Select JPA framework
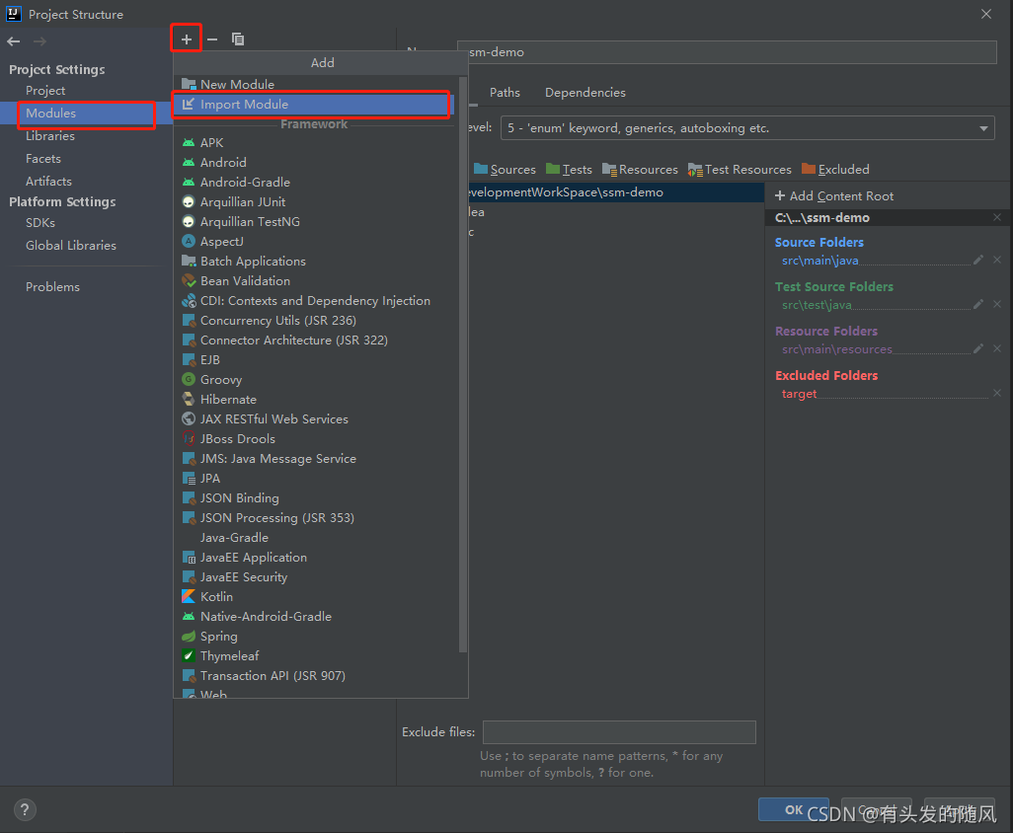The height and width of the screenshot is (833, 1013). [317, 479]
